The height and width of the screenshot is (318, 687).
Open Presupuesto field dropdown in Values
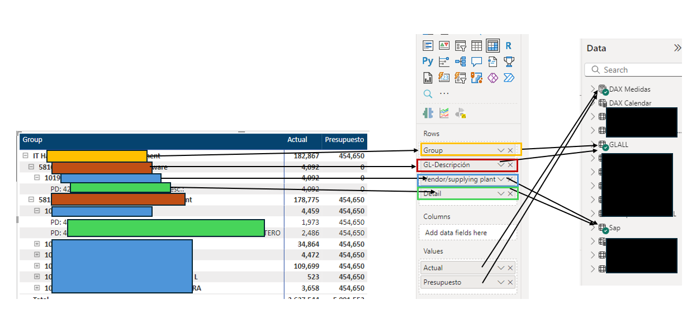[501, 282]
